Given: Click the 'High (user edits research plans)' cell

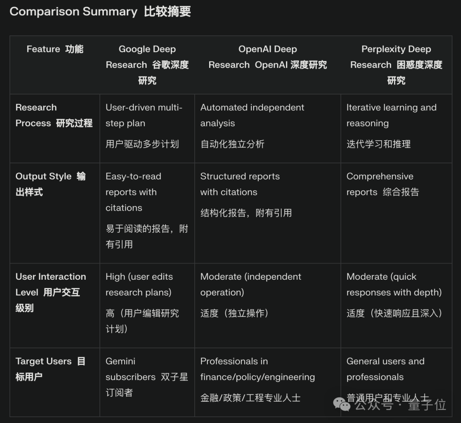Looking at the screenshot, I should (142, 302).
